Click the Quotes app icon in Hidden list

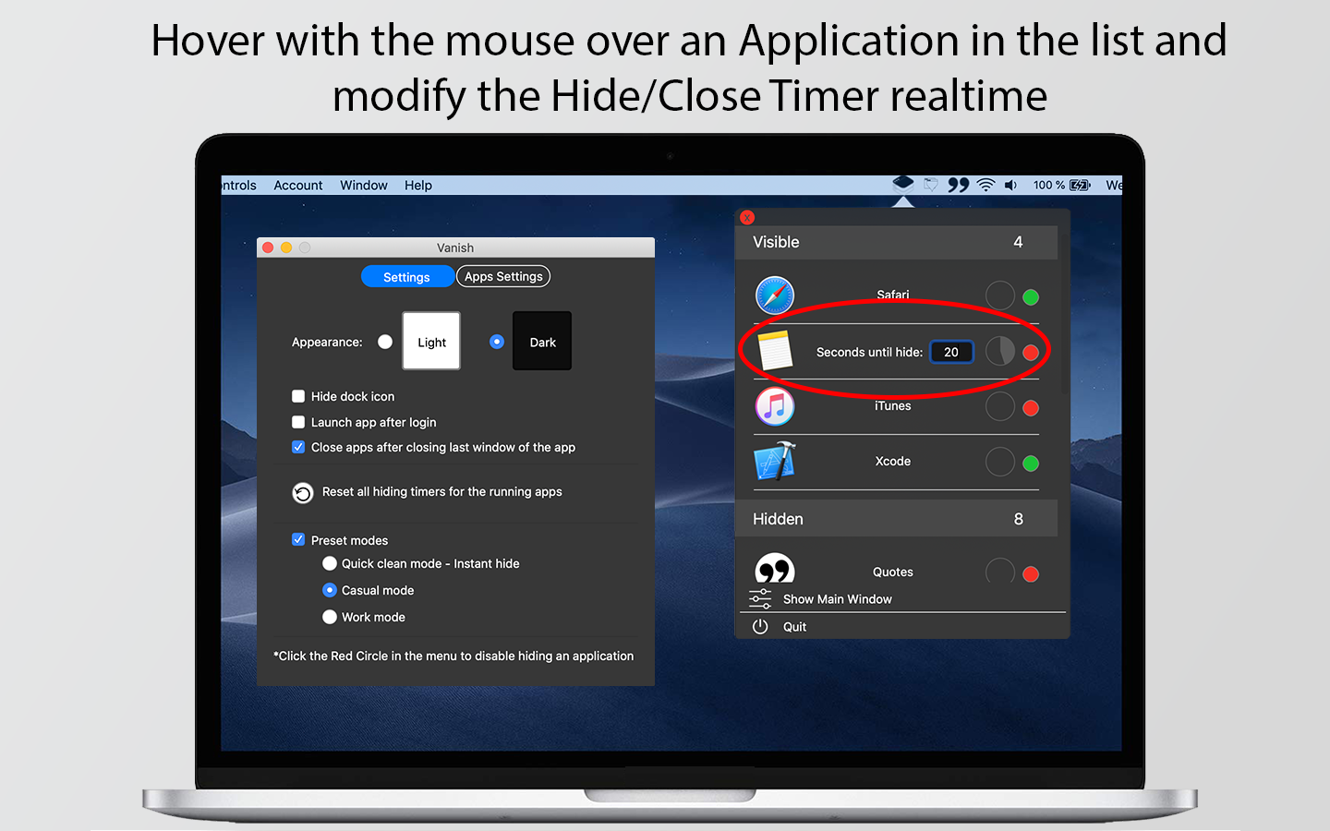[774, 569]
